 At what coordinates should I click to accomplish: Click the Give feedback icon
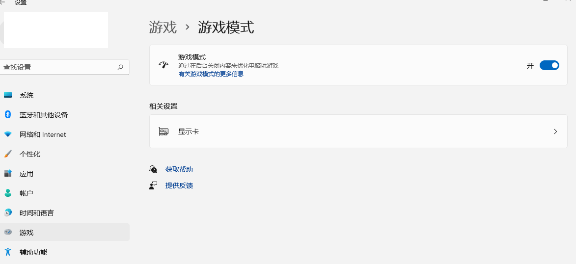153,185
